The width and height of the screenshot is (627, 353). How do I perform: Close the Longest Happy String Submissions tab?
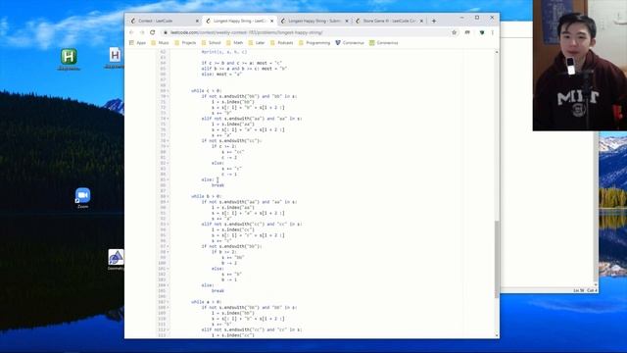tap(347, 21)
